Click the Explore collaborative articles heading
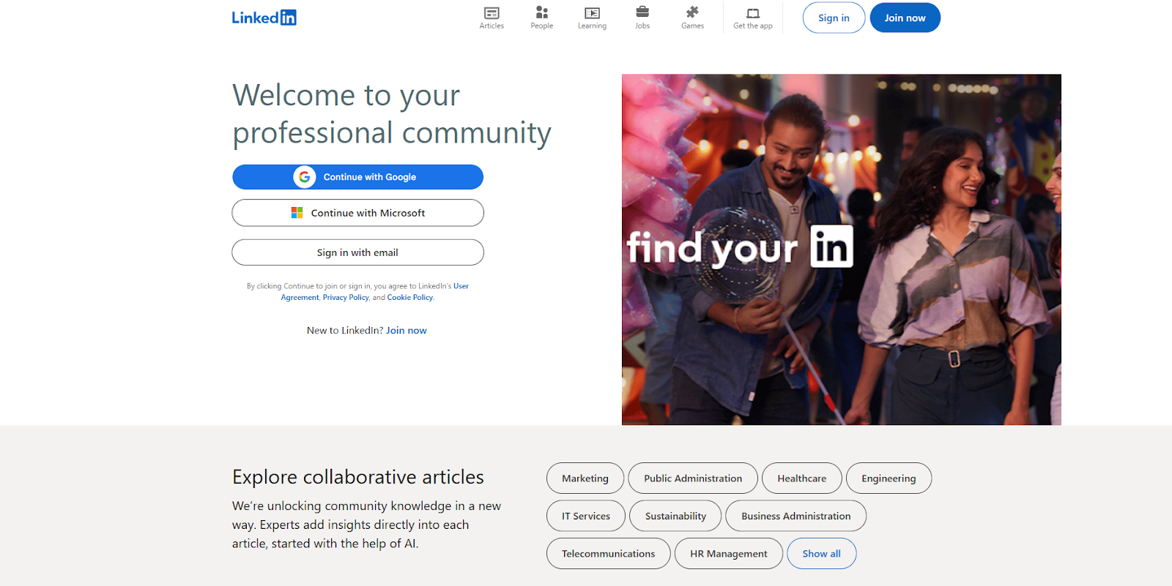The height and width of the screenshot is (586, 1172). pyautogui.click(x=358, y=477)
